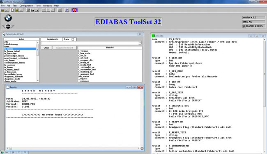Select the Arguments tab header
267x154 pixels.
(52, 39)
